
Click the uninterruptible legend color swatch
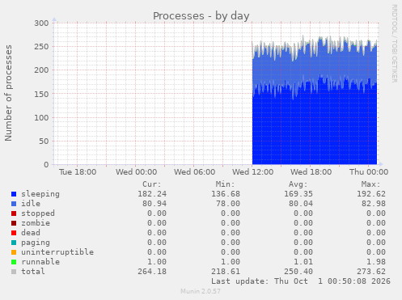tap(14, 252)
